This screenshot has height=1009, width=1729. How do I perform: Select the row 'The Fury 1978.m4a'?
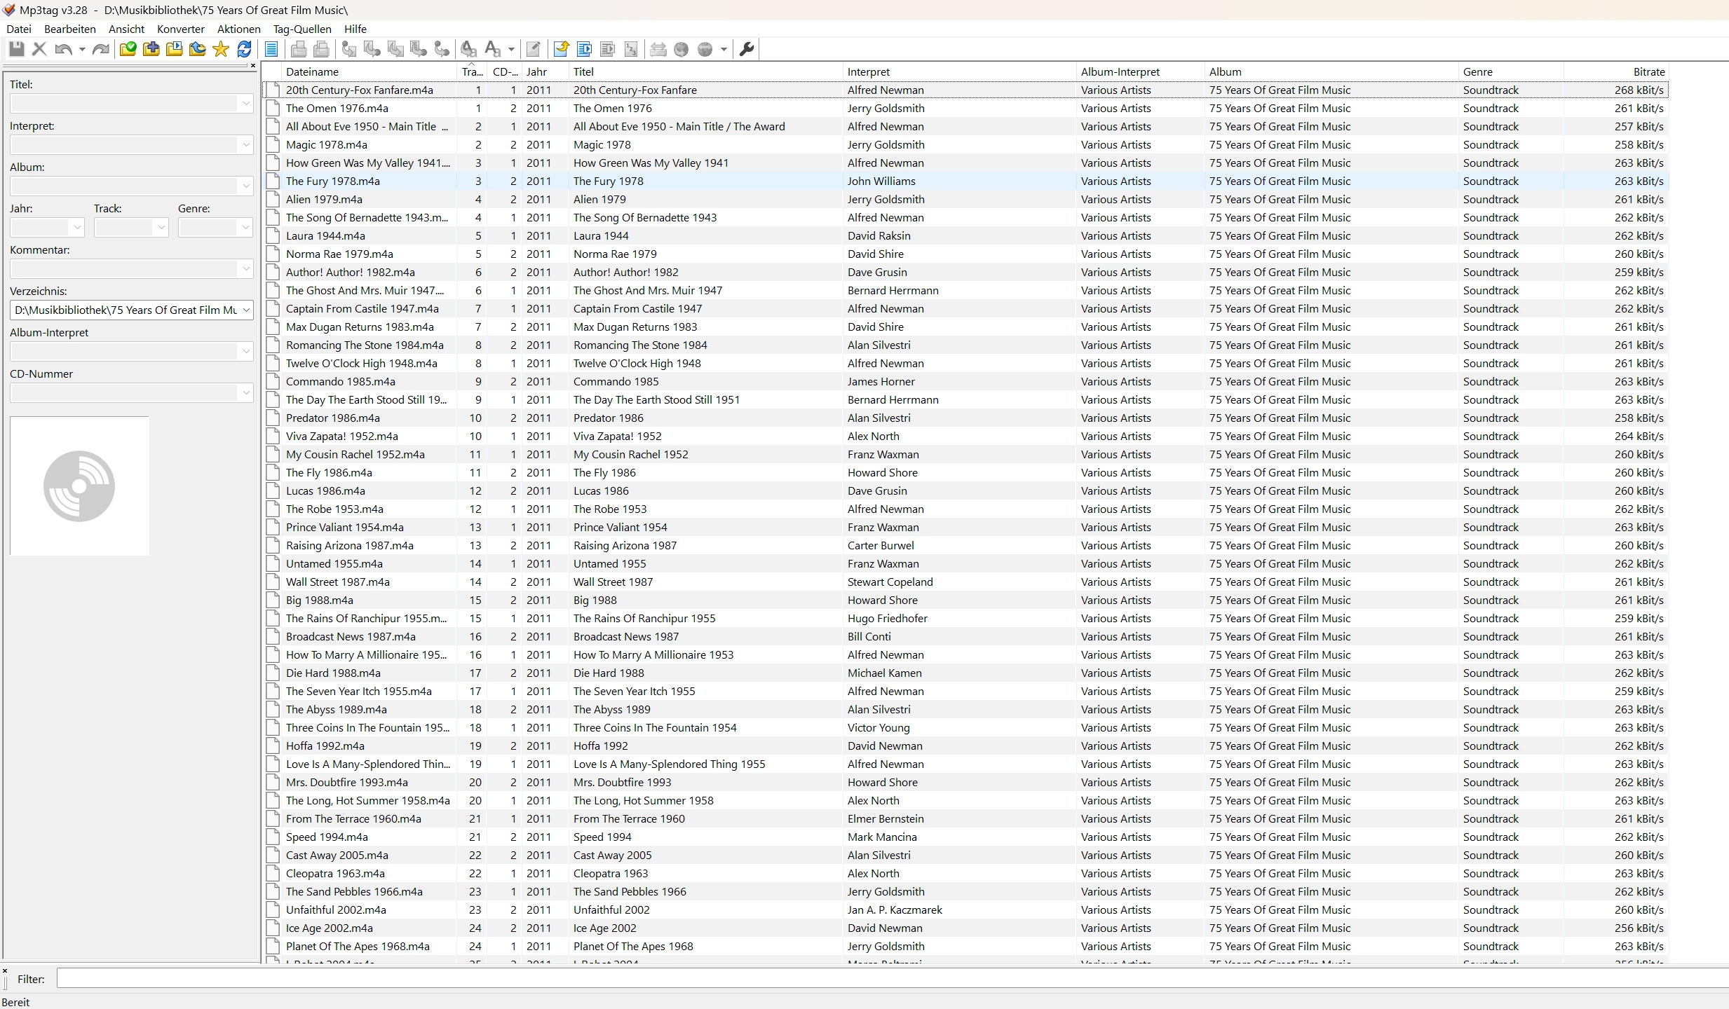[965, 181]
